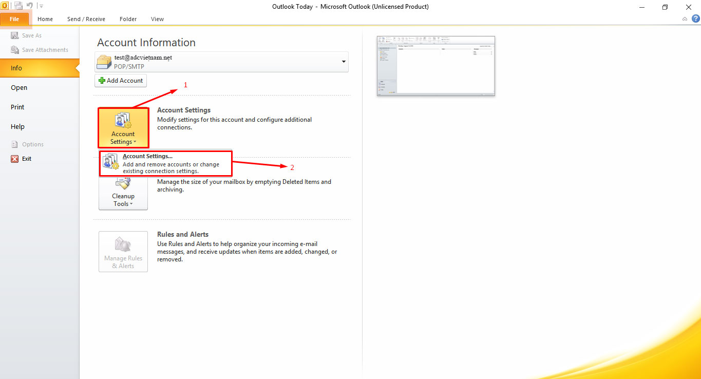Choose Account Settings... from the dropdown menu
Screen dimensions: 701x379
coord(166,163)
